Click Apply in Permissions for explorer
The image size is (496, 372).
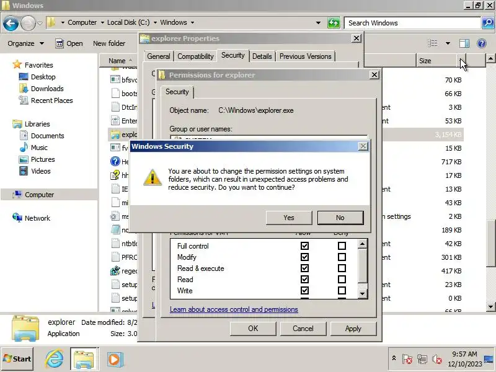pos(353,329)
